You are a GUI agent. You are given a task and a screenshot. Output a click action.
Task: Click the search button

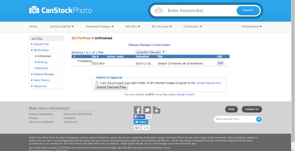[248, 10]
